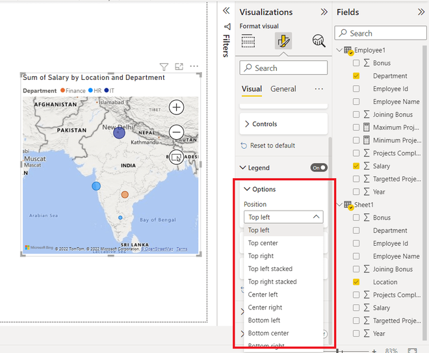This screenshot has width=429, height=353.
Task: Collapse the Filters pane with double chevron
Action: tap(226, 10)
